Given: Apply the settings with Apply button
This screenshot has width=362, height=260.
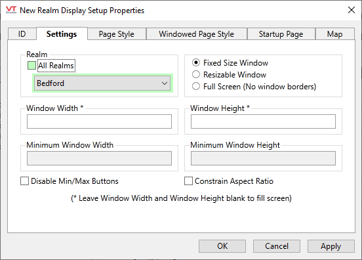Looking at the screenshot, I should click(x=331, y=246).
